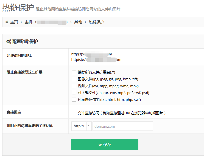Enable blocking for 图像文件 extensions

(74, 79)
